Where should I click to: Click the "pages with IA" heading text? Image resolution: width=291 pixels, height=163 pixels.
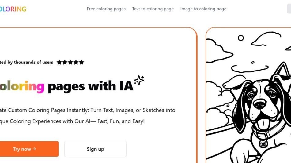[x=91, y=86]
